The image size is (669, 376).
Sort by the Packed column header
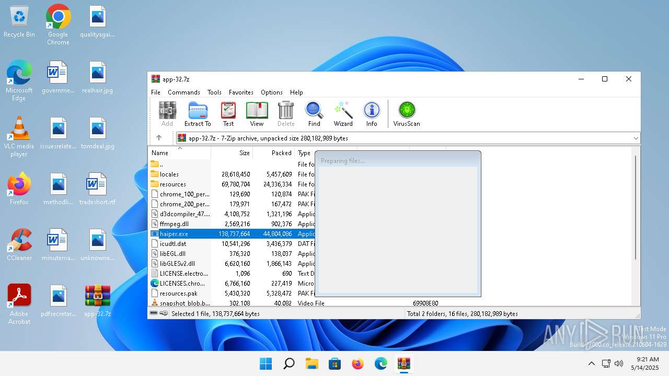[x=274, y=153]
